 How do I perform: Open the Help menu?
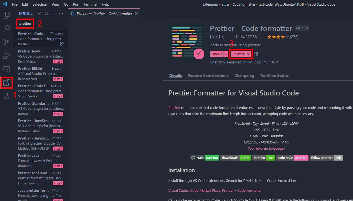[x=106, y=4]
